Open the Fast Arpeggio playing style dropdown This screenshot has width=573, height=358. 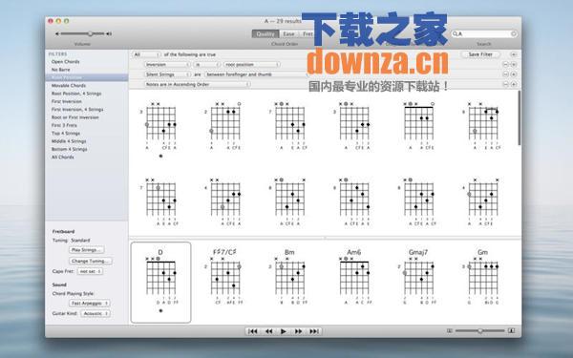(90, 304)
